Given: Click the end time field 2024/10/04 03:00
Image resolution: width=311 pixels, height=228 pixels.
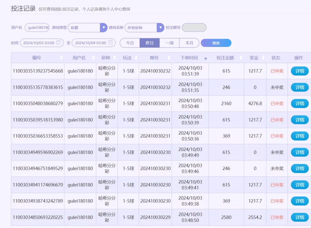Looking at the screenshot, I should 94,43.
